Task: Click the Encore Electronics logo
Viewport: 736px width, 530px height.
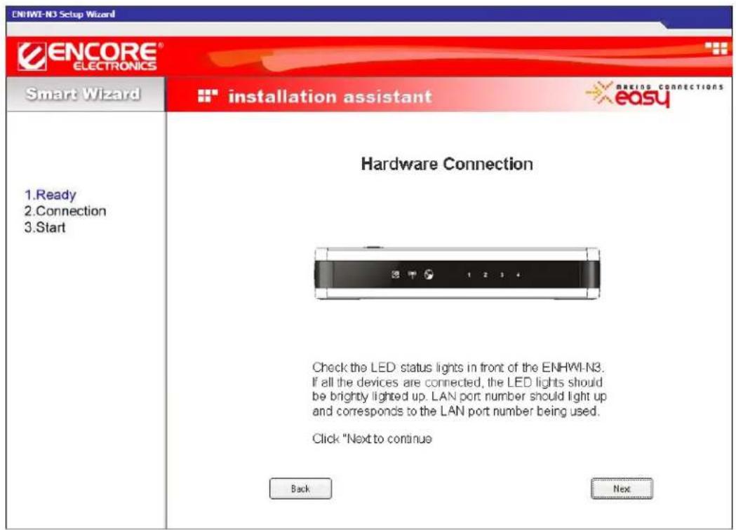Action: pyautogui.click(x=90, y=56)
